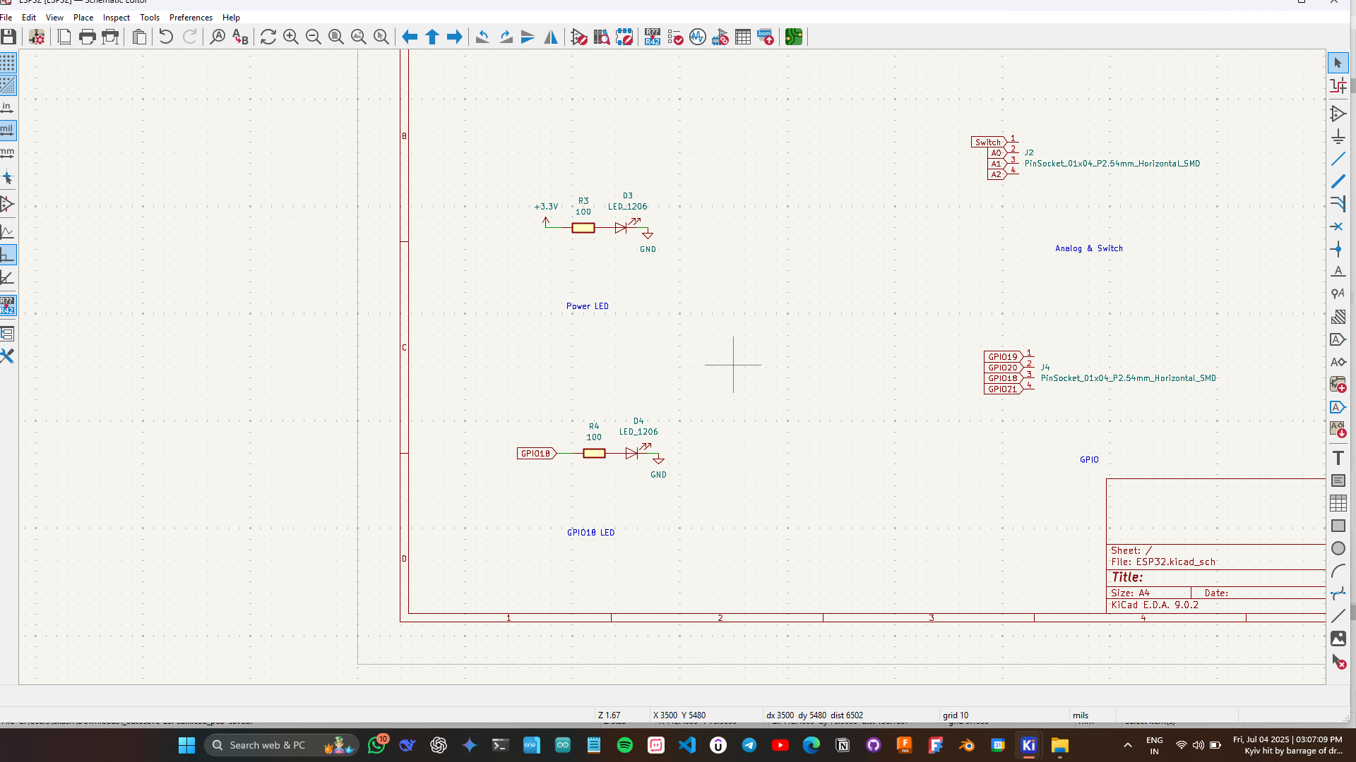Open the Place menu
Image resolution: width=1356 pixels, height=762 pixels.
pos(83,18)
